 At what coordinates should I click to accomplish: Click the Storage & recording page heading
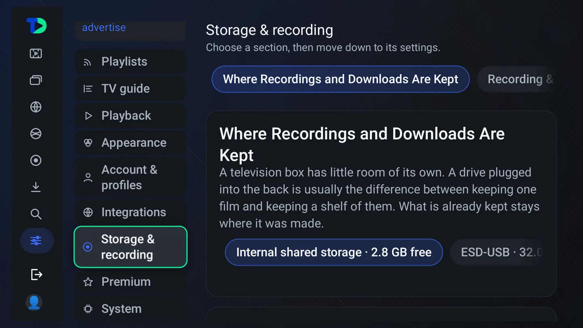270,30
